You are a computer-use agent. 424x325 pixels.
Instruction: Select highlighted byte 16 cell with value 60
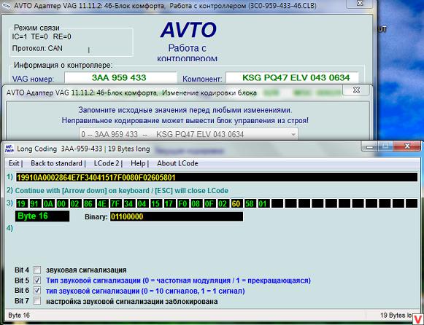pos(236,203)
